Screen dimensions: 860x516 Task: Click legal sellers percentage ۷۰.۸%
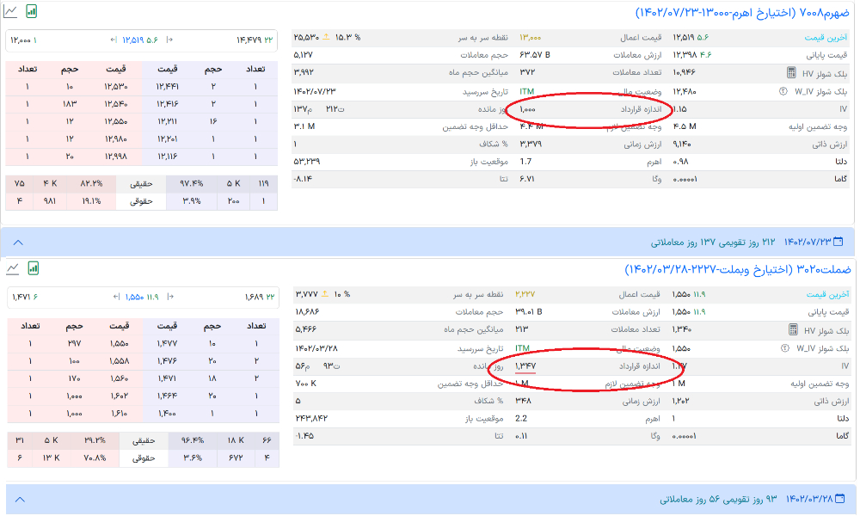coord(95,458)
